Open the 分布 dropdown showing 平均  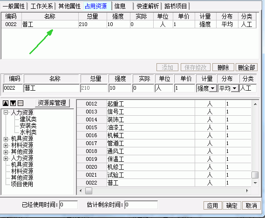pyautogui.click(x=235, y=88)
